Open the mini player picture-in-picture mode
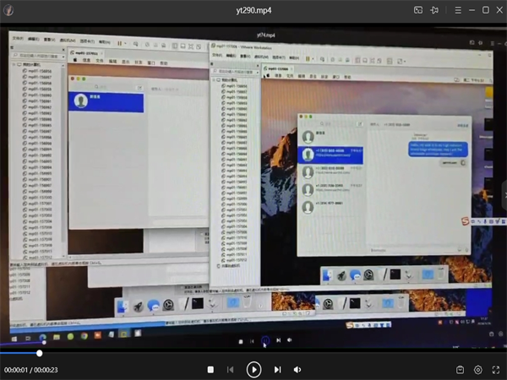This screenshot has height=380, width=507. click(418, 10)
